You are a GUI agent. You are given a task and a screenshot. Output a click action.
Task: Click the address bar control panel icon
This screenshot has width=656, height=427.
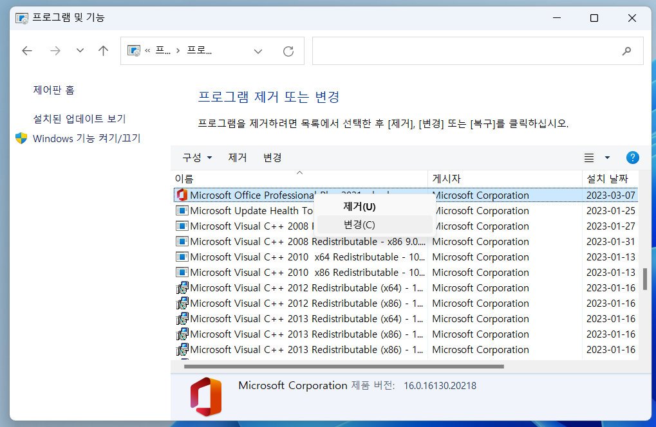click(x=134, y=51)
